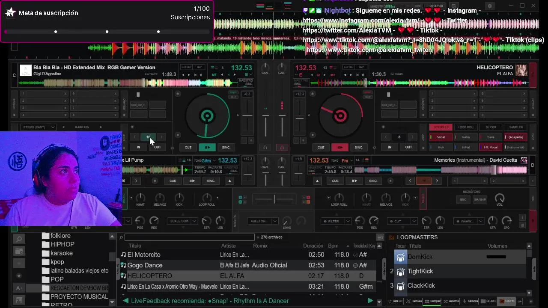Click the DomKick volume bar

pos(496,257)
